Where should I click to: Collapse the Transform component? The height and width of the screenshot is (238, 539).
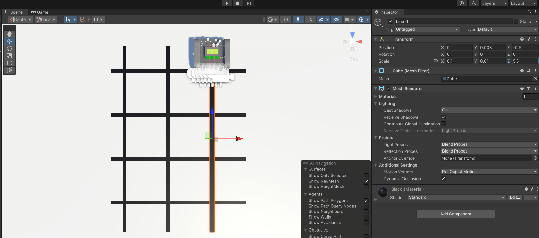(x=376, y=39)
